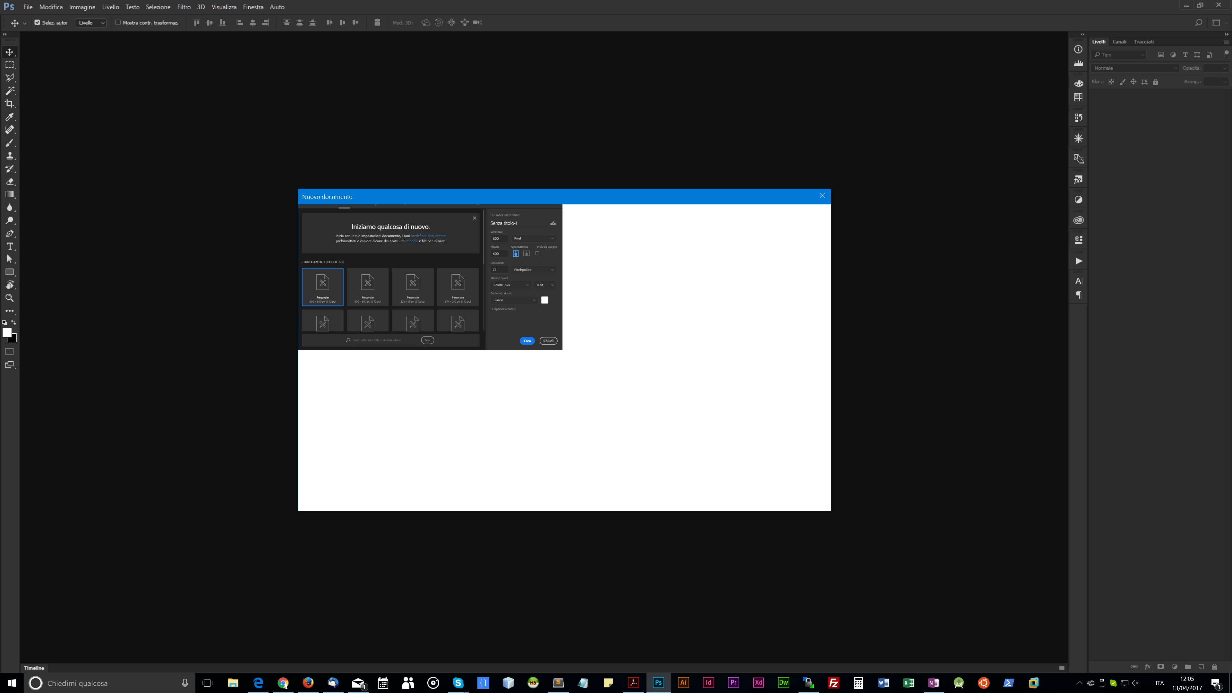The height and width of the screenshot is (693, 1232).
Task: Enable Tavole da disegno checkbox
Action: pyautogui.click(x=537, y=253)
